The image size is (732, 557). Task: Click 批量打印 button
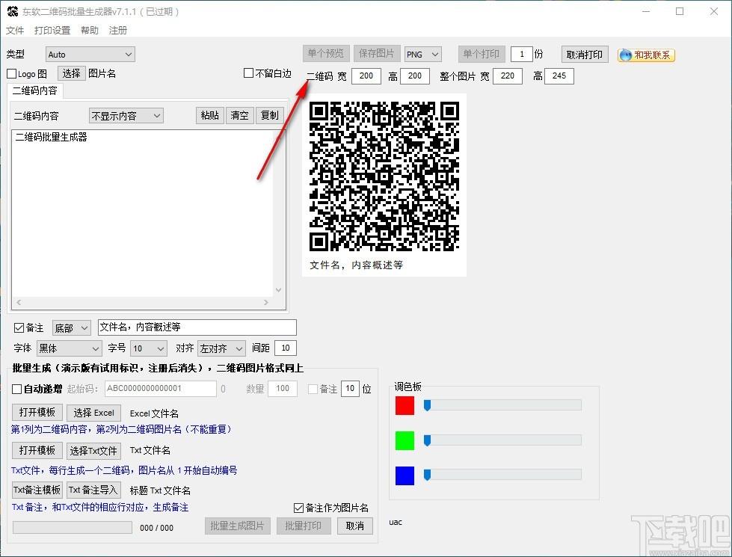tap(304, 526)
